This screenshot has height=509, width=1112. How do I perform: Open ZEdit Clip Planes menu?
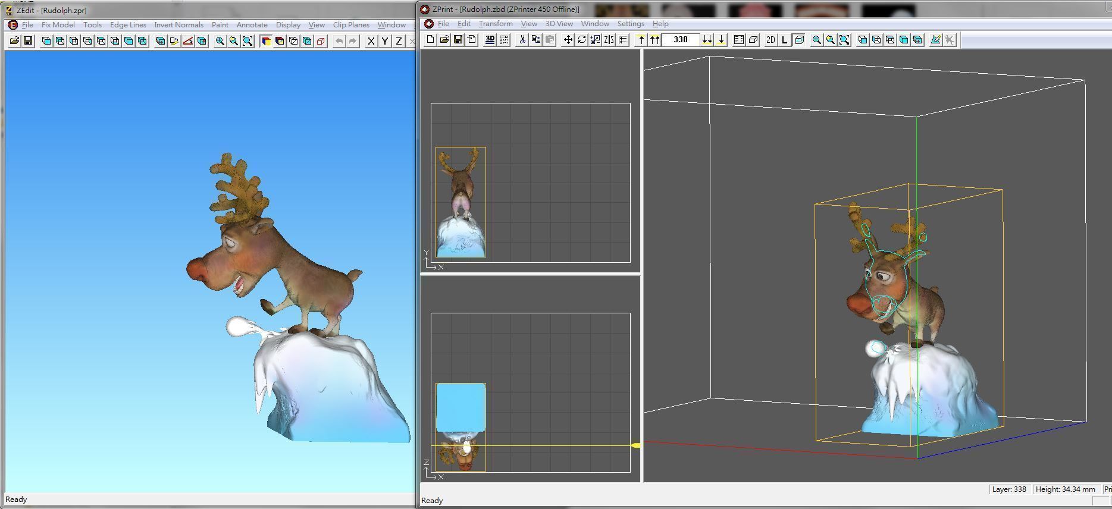coord(351,24)
